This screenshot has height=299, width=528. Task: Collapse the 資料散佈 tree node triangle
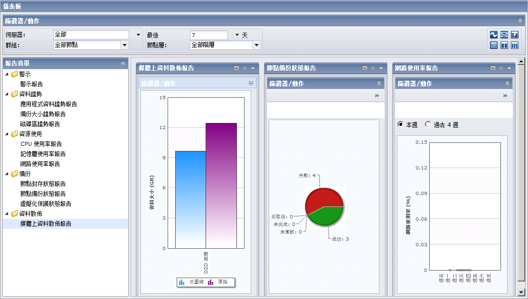7,214
